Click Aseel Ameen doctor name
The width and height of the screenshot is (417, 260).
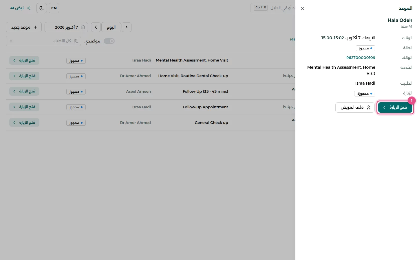pos(138,91)
